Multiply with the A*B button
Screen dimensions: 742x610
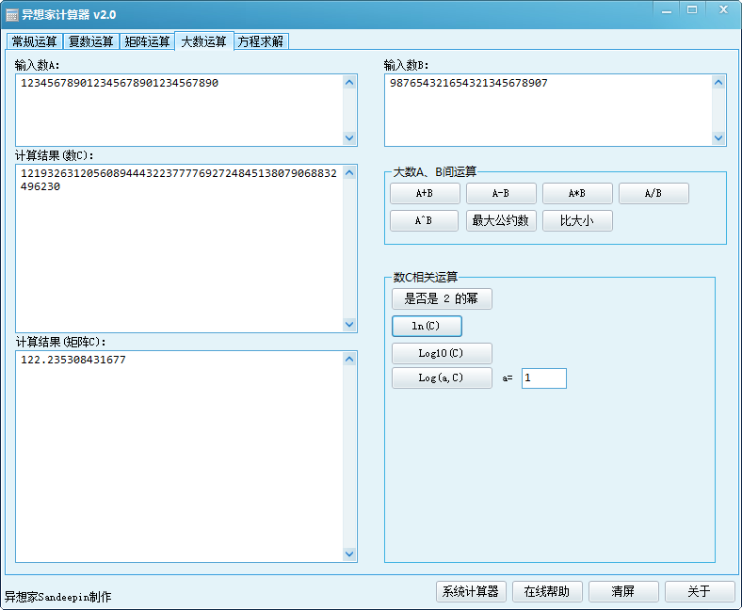pyautogui.click(x=577, y=193)
